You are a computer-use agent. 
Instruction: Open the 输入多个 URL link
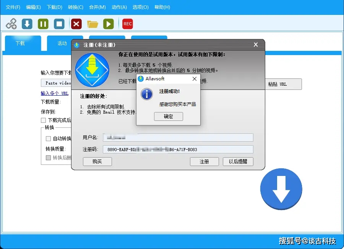[x=54, y=93]
